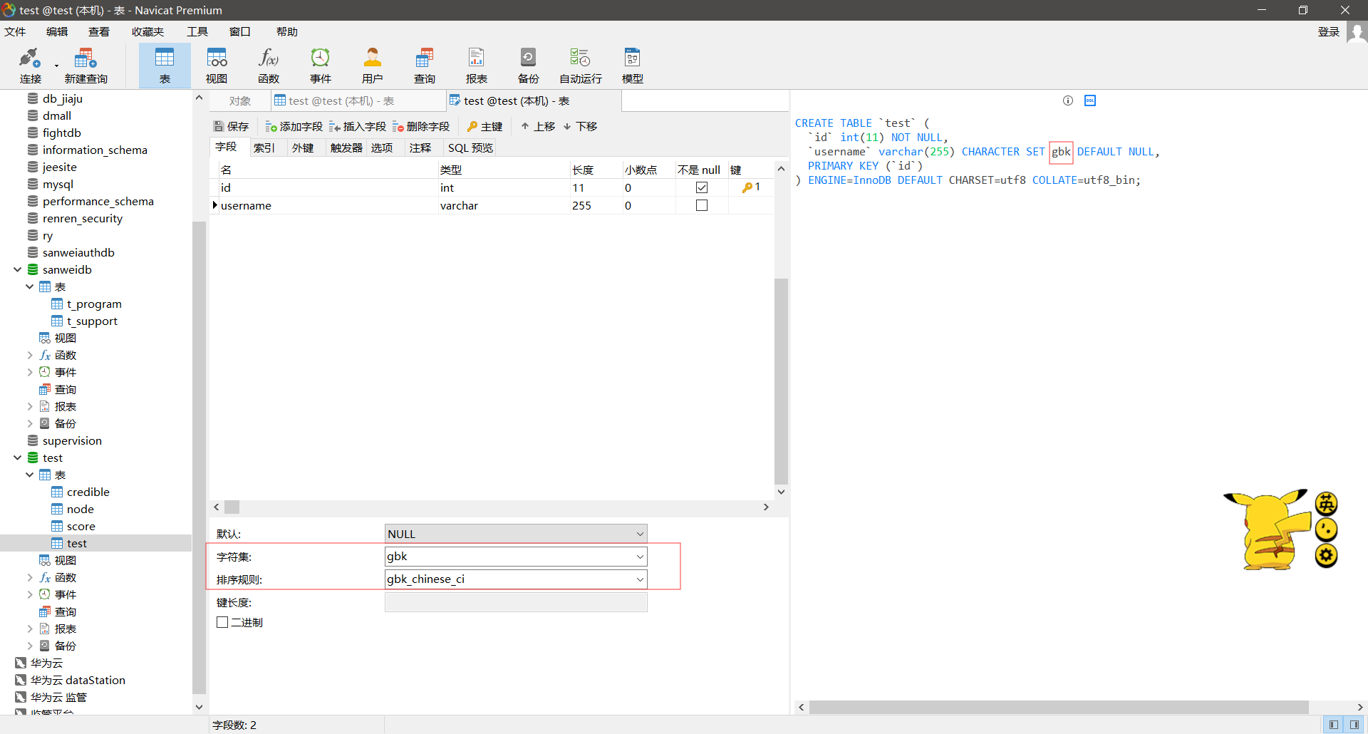Viewport: 1368px width, 734px height.
Task: Click the 保存 save button
Action: pos(232,126)
